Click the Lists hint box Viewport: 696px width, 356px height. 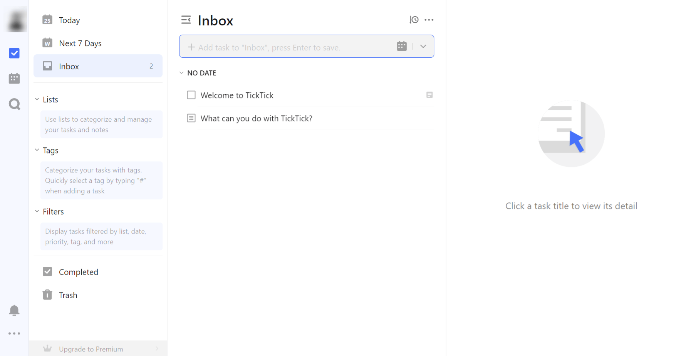[x=101, y=124]
